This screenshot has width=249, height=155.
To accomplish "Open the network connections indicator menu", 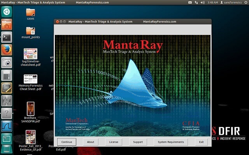I will (196, 2).
